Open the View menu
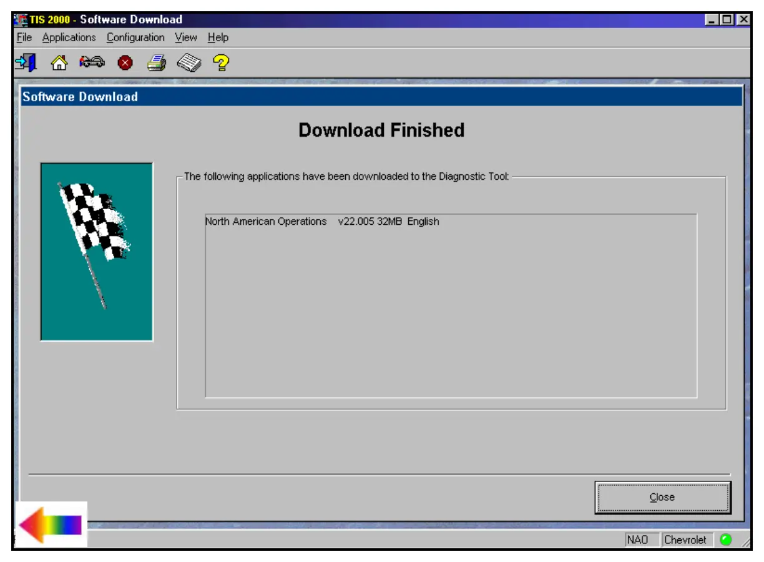 185,37
